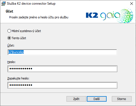
Task: Select the Tento účet radio button
Action: tap(9, 38)
